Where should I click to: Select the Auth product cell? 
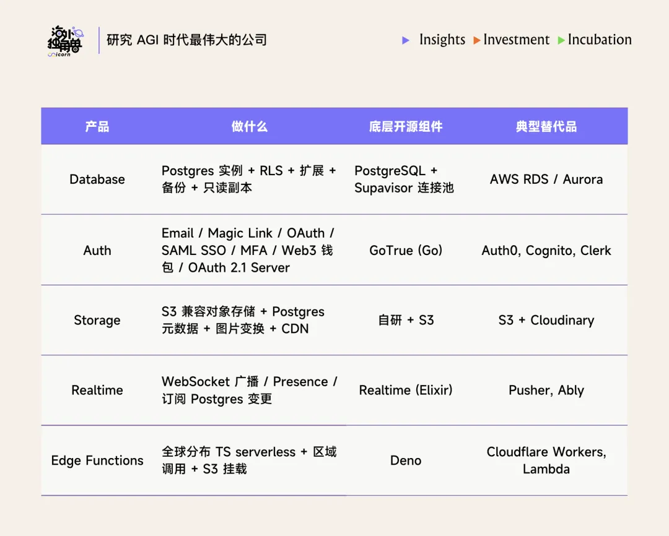click(97, 250)
